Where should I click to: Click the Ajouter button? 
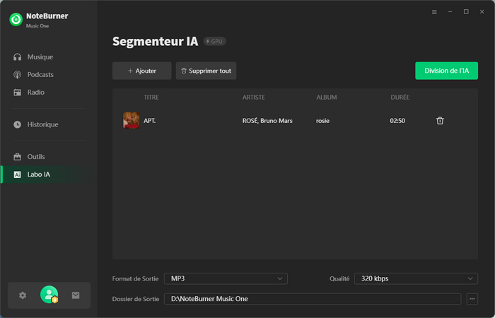(141, 71)
